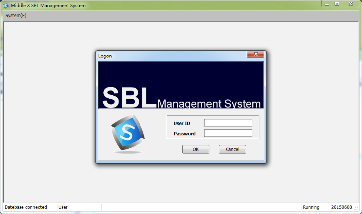This screenshot has height=214, width=362.
Task: Focus the Password input field
Action: coord(228,133)
